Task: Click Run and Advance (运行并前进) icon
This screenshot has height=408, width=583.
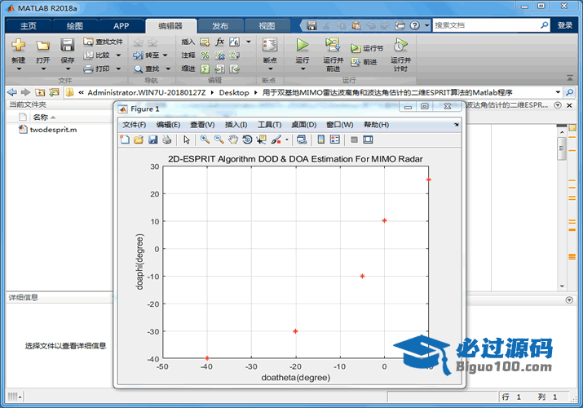Action: tap(333, 45)
